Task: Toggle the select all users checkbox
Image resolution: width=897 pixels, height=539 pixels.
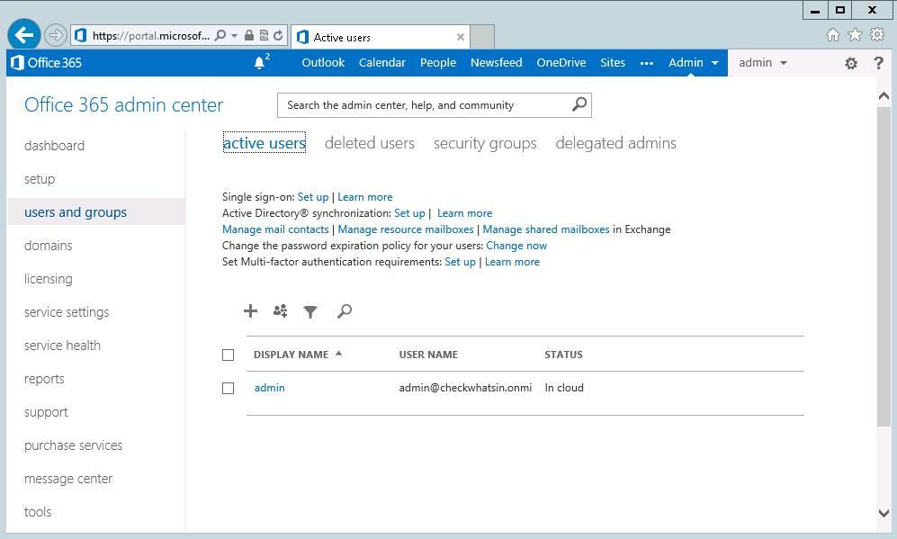Action: click(229, 355)
